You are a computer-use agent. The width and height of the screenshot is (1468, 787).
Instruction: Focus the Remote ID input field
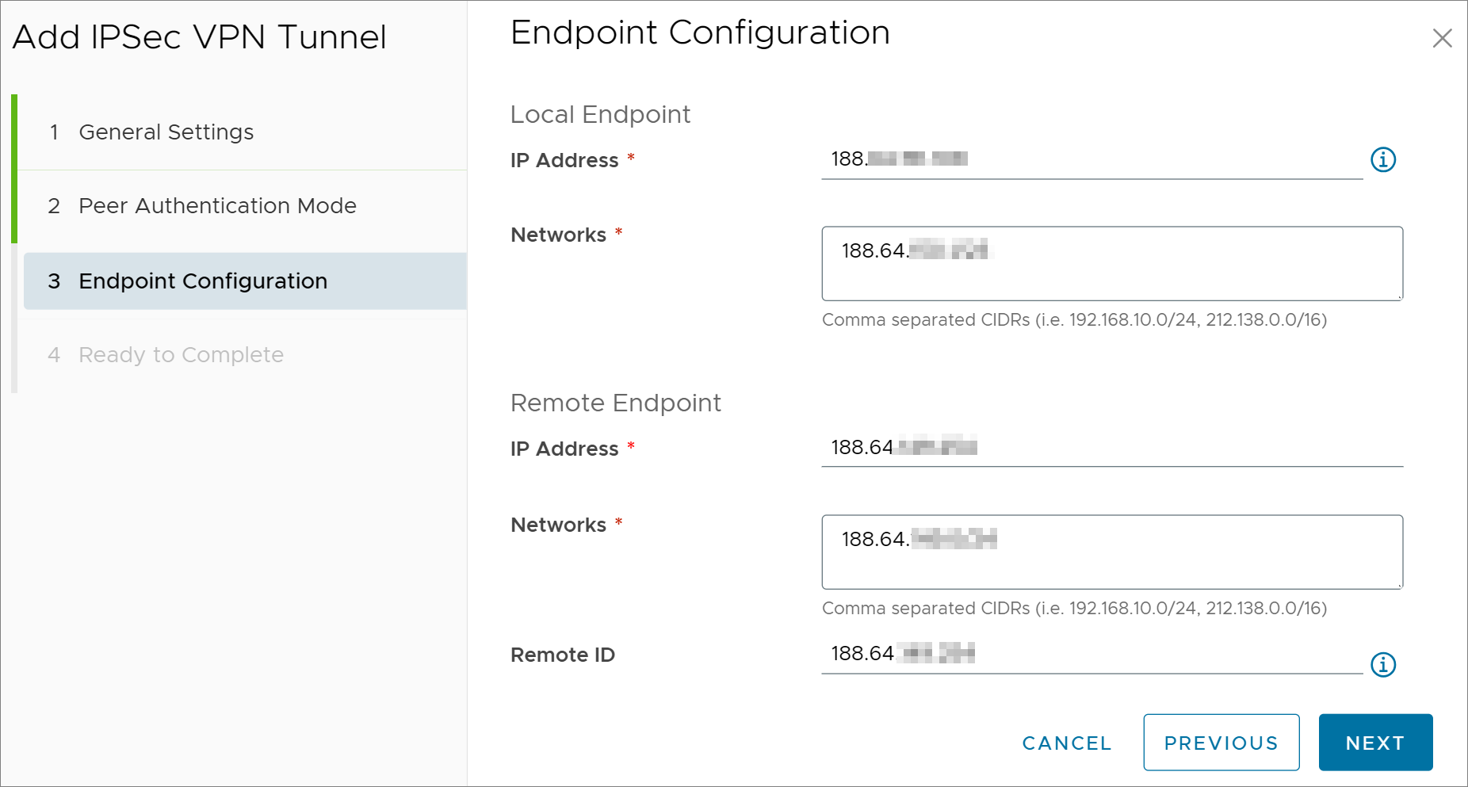pyautogui.click(x=1092, y=654)
